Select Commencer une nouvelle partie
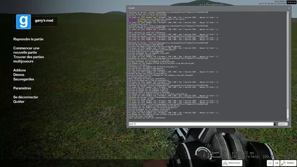Screen dimensions: 297x167 (26, 50)
